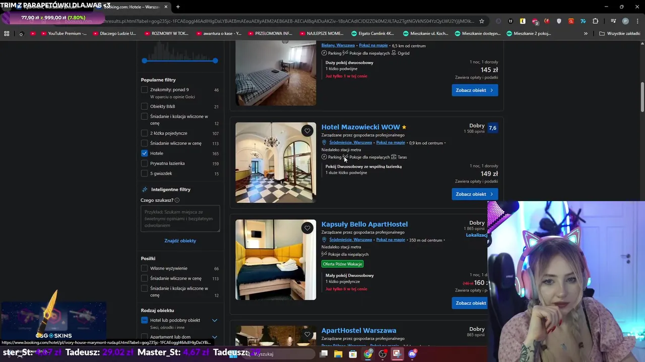Toggle Hotel lub podobny obiekt checkbox
The width and height of the screenshot is (645, 362).
(145, 320)
